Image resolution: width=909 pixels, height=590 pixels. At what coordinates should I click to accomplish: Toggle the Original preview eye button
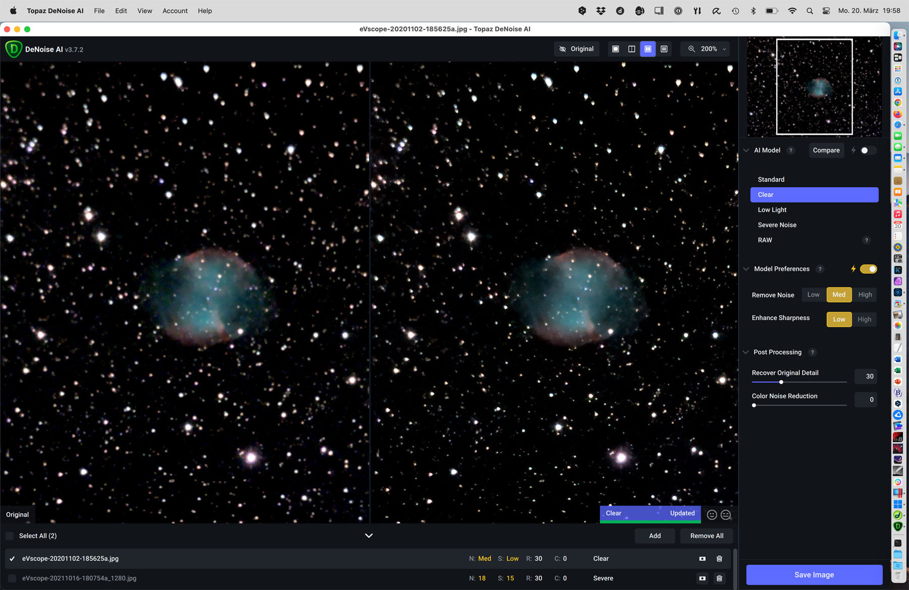pos(576,49)
